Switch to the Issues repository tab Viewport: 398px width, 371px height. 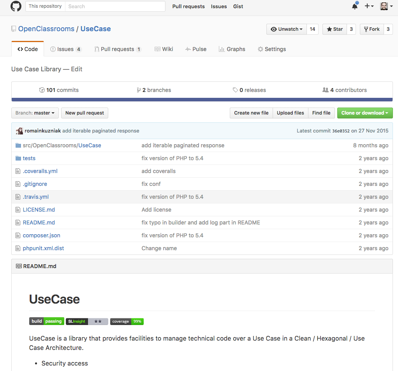click(x=66, y=49)
